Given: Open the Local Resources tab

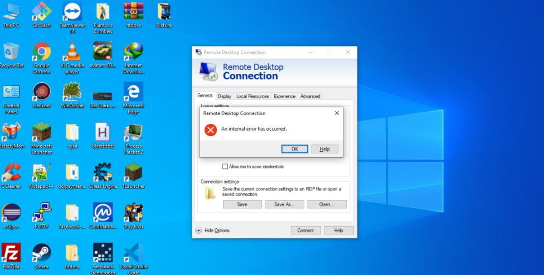Looking at the screenshot, I should 252,96.
